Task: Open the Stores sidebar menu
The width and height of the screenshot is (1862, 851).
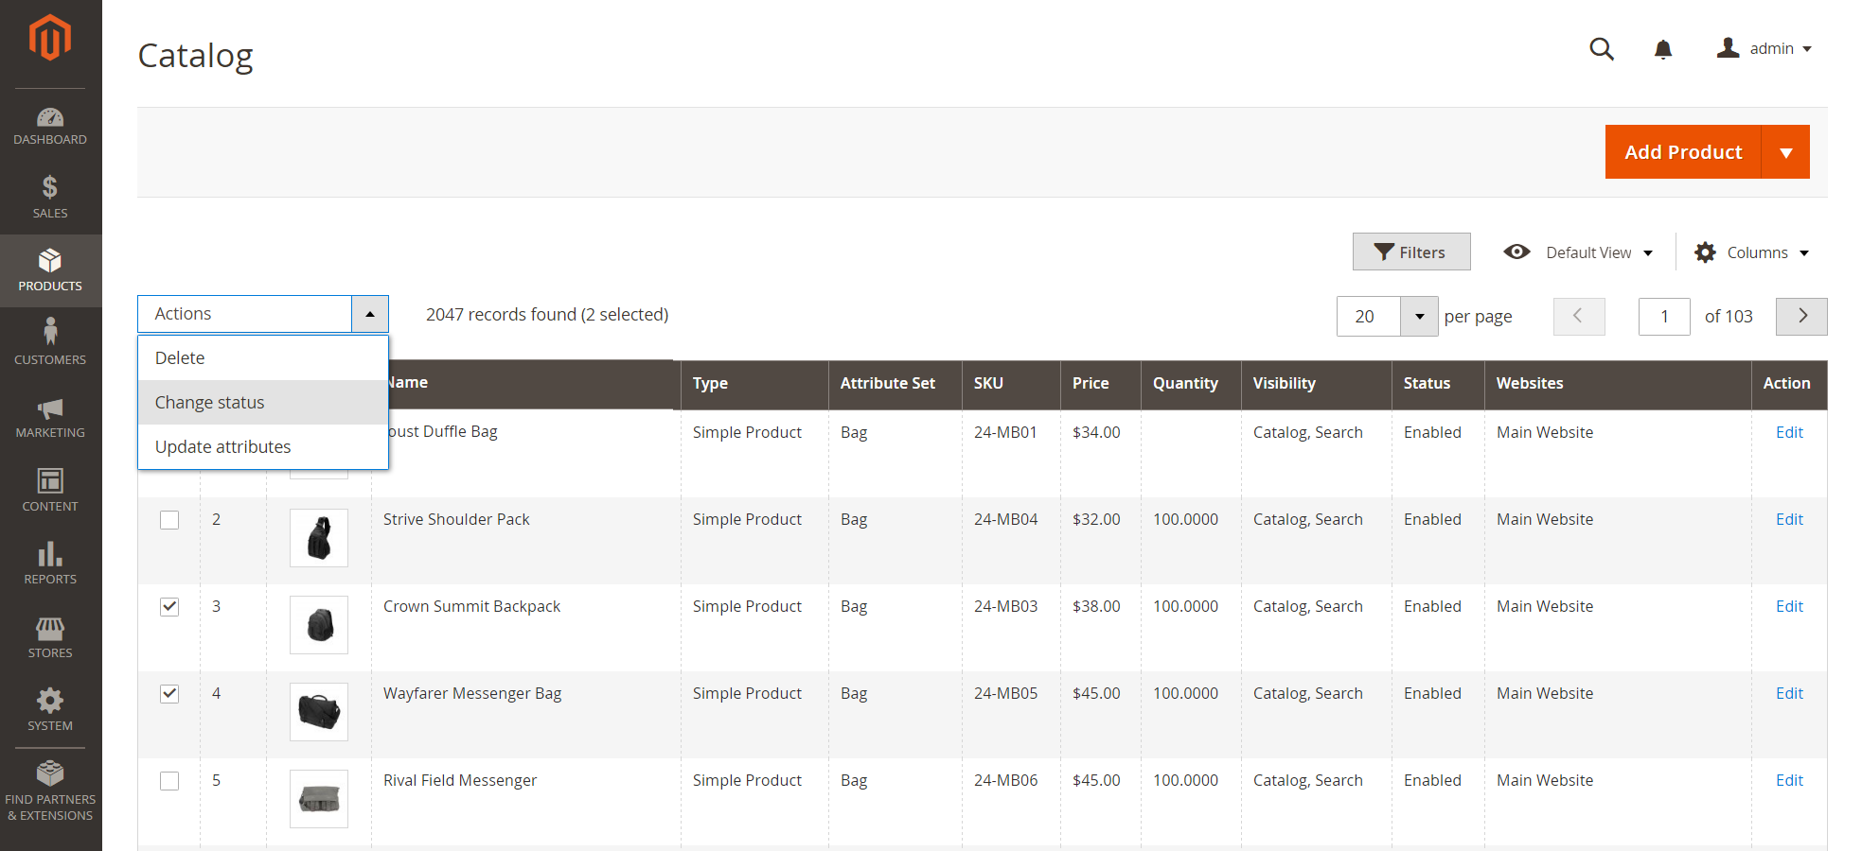Action: (50, 636)
